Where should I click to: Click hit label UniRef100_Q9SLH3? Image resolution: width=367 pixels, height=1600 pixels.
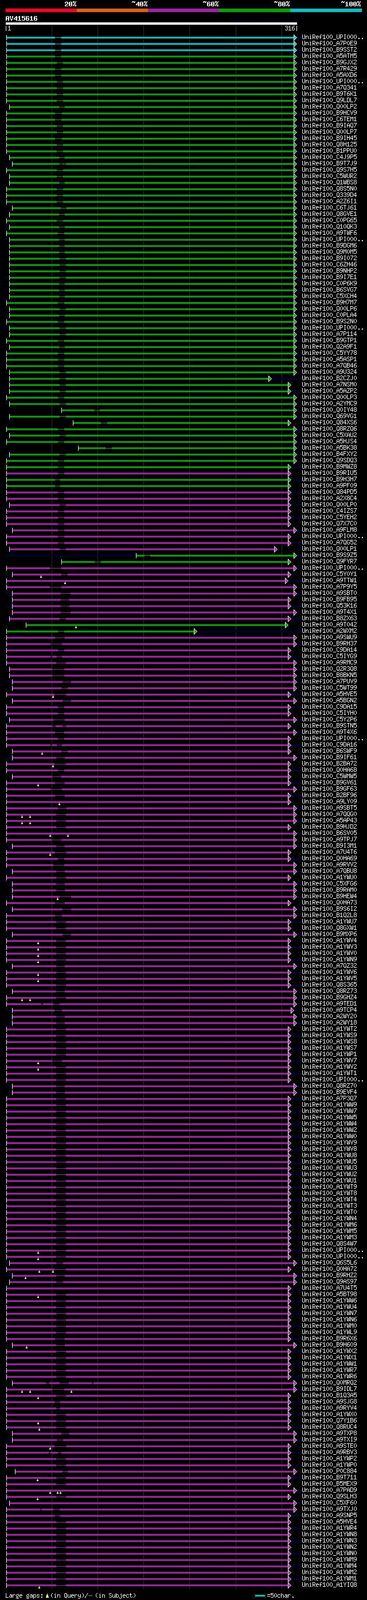click(329, 1496)
